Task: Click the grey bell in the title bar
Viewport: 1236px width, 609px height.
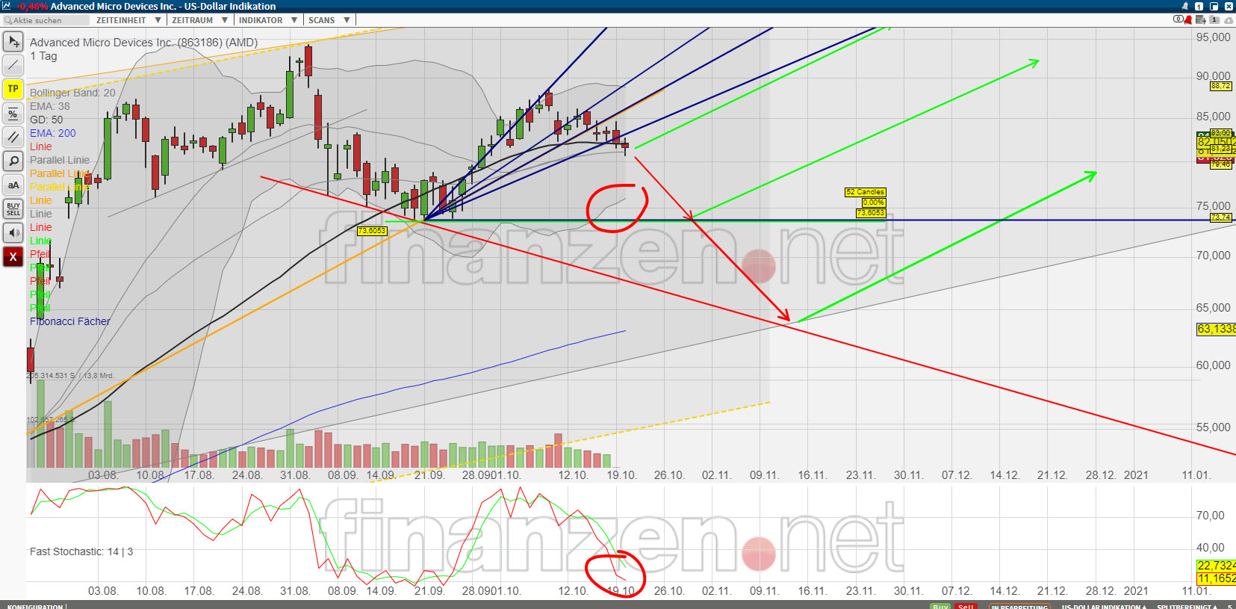Action: point(1185,6)
